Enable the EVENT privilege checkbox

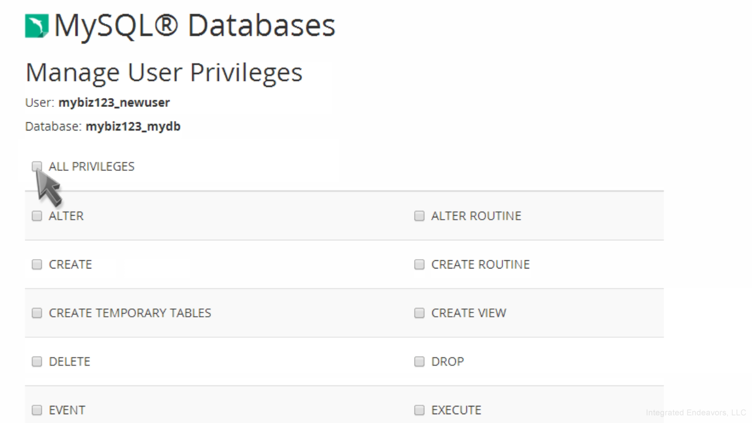[x=37, y=410]
